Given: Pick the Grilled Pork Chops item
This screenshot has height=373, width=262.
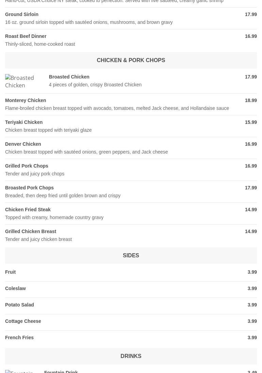Looking at the screenshot, I should point(27,166).
